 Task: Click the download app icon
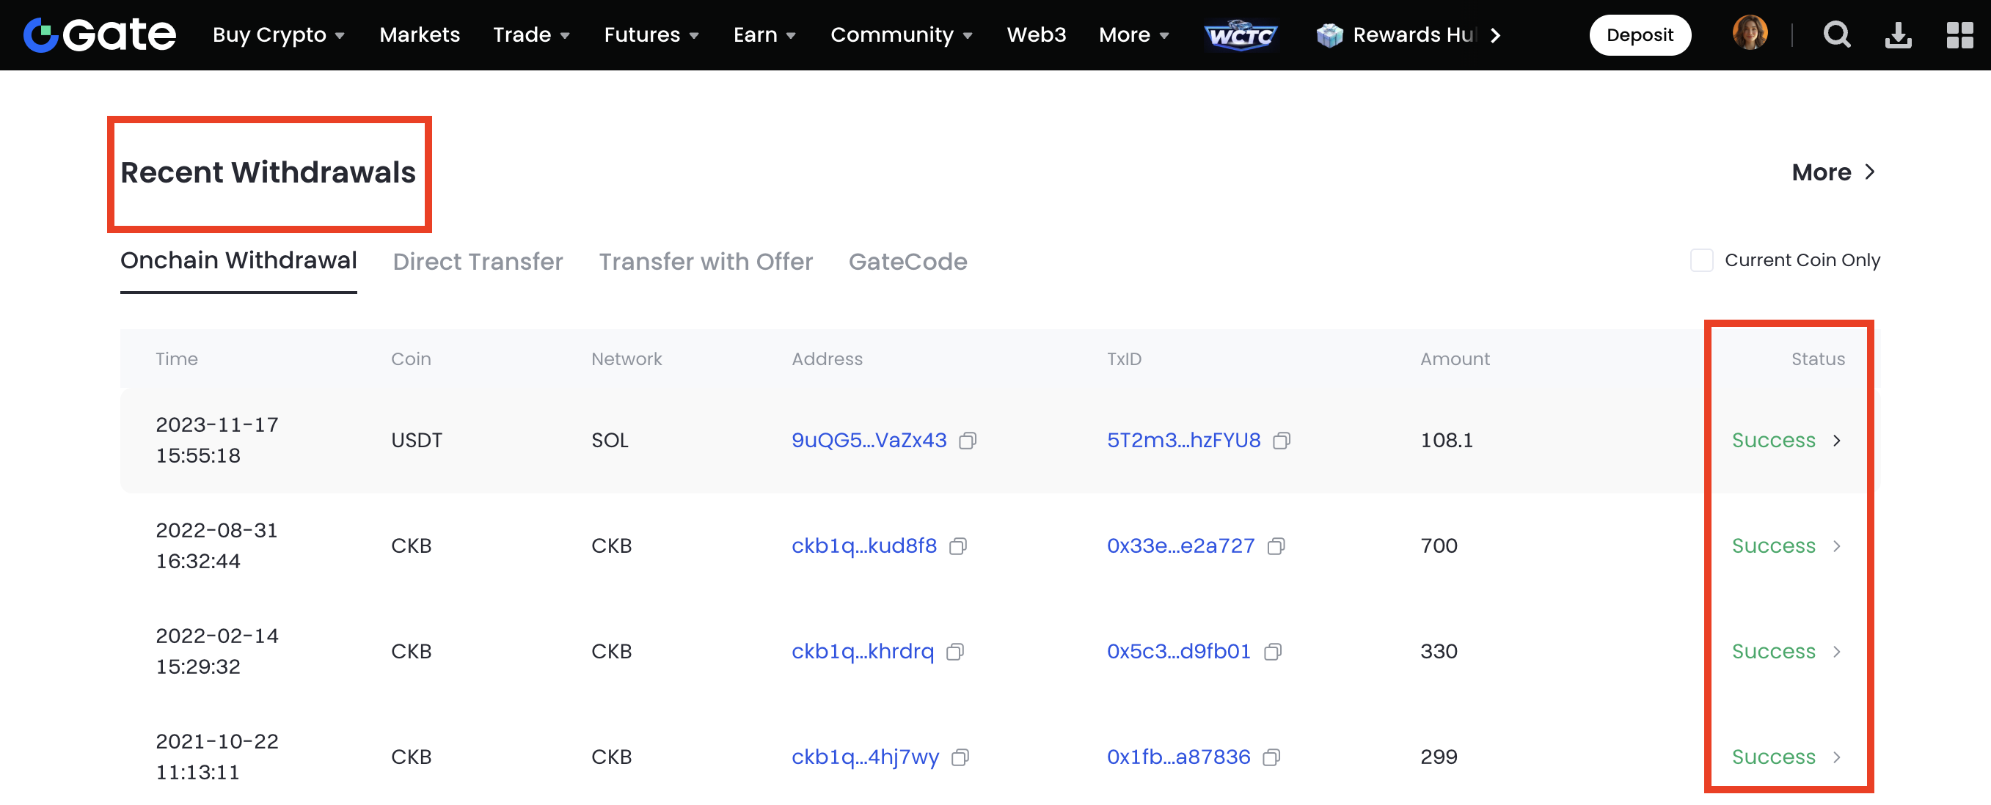pos(1898,34)
